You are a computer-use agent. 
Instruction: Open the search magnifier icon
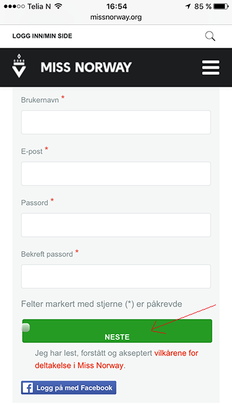pyautogui.click(x=210, y=36)
